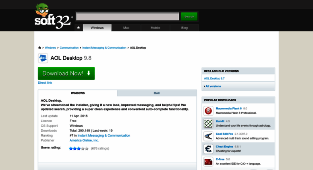The image size is (313, 170).
Task: Open the AOL Desktop 9.7 version link
Action: point(214,78)
